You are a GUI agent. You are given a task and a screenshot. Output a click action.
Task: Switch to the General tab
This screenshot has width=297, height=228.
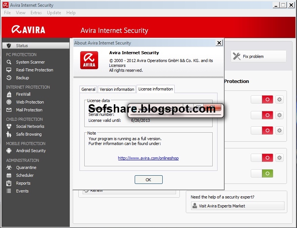click(88, 89)
